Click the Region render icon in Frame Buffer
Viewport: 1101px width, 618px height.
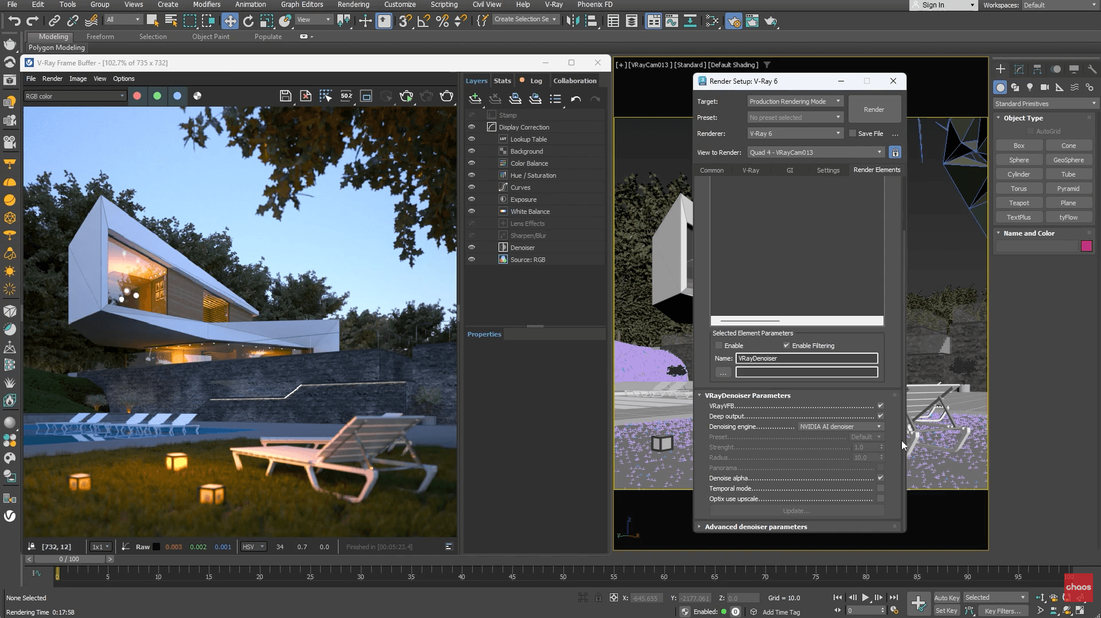coord(326,96)
